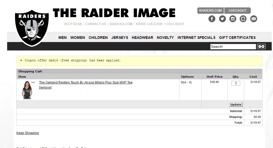This screenshot has height=148, width=273.
Task: Open the CONTACT US link
Action: pos(96,24)
